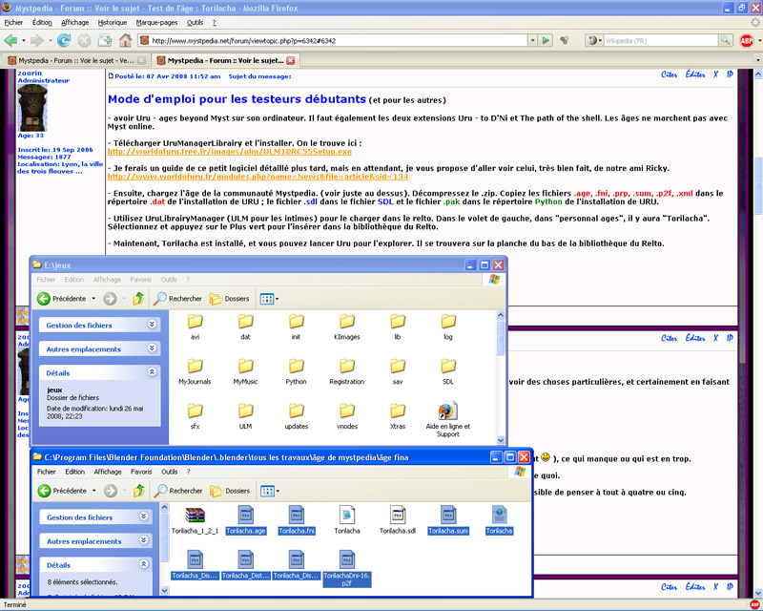Expand Gestion des fichiers in E:\jeux window

coord(152,325)
